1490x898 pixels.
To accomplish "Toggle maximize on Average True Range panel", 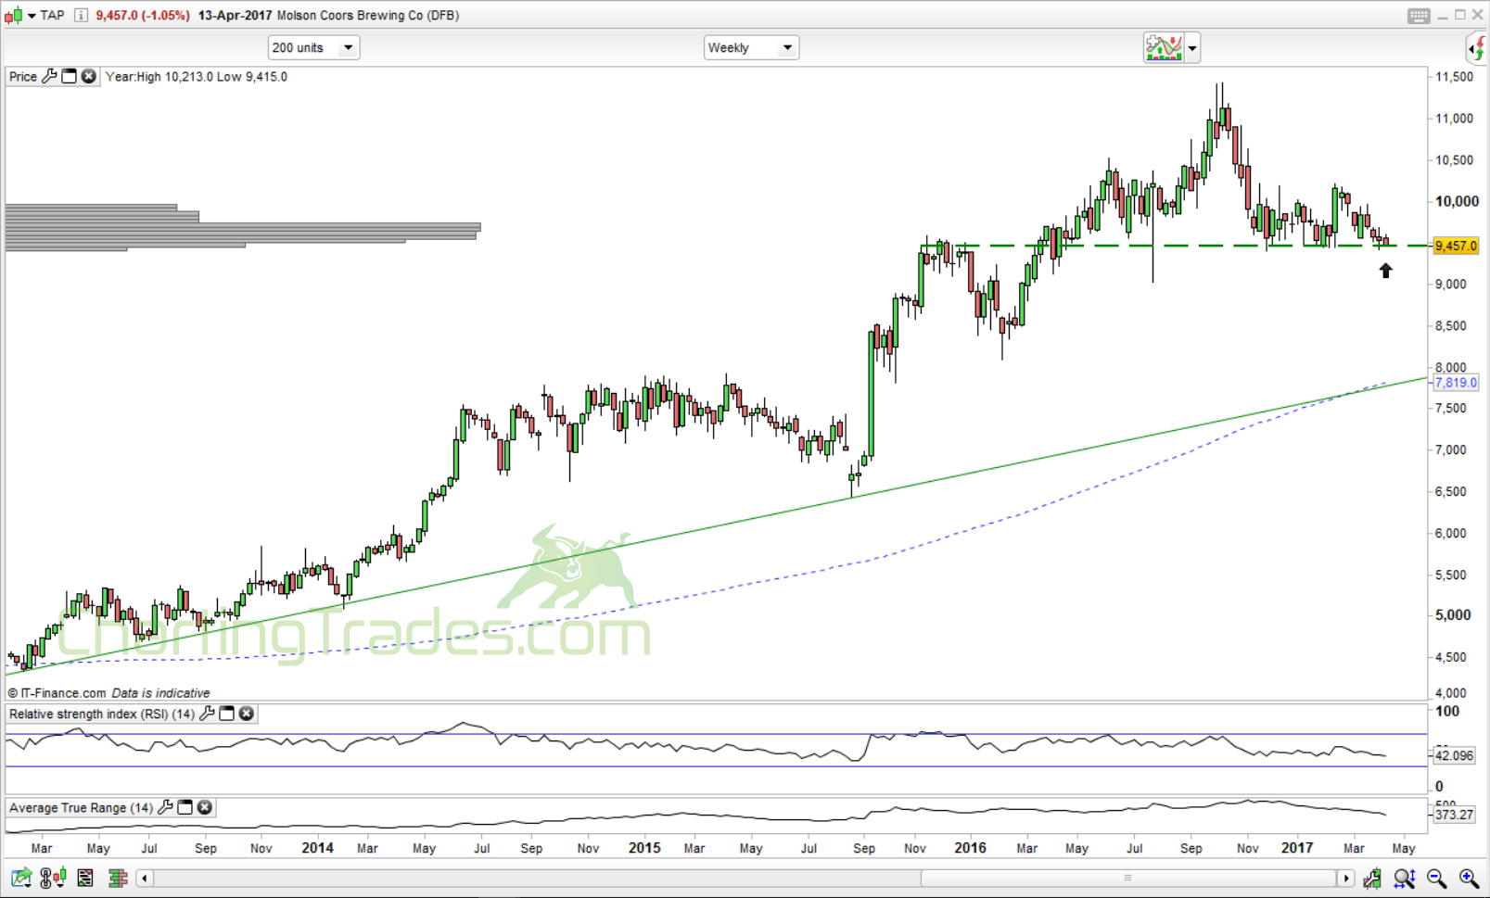I will [185, 807].
